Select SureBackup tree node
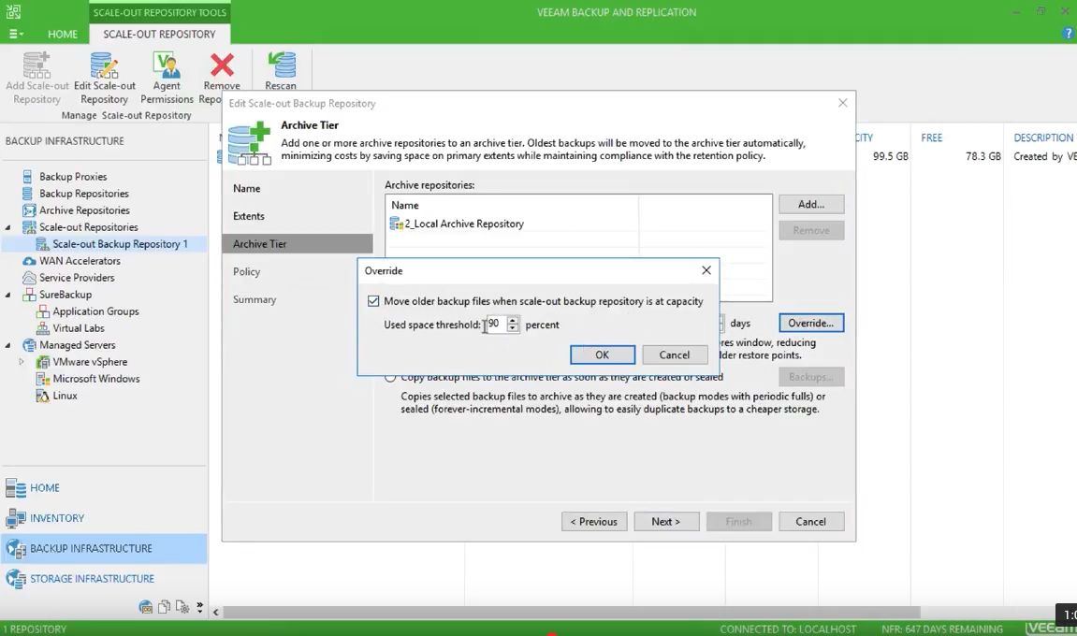1077x636 pixels. tap(65, 295)
